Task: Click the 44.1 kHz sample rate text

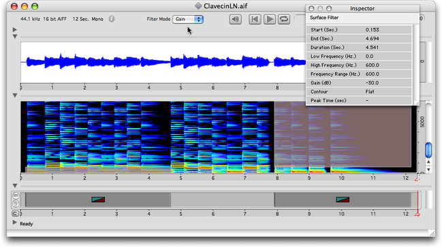Action: pyautogui.click(x=30, y=19)
